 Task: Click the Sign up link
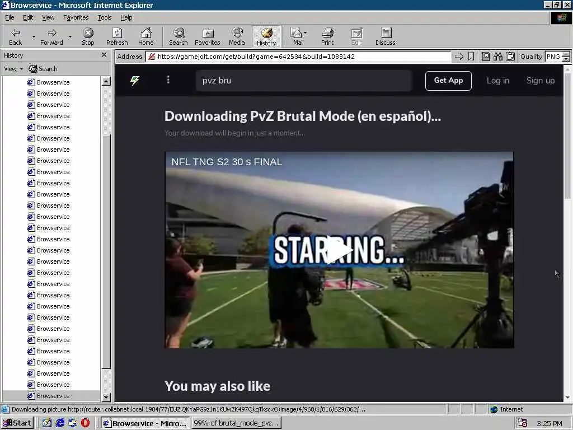pyautogui.click(x=540, y=81)
